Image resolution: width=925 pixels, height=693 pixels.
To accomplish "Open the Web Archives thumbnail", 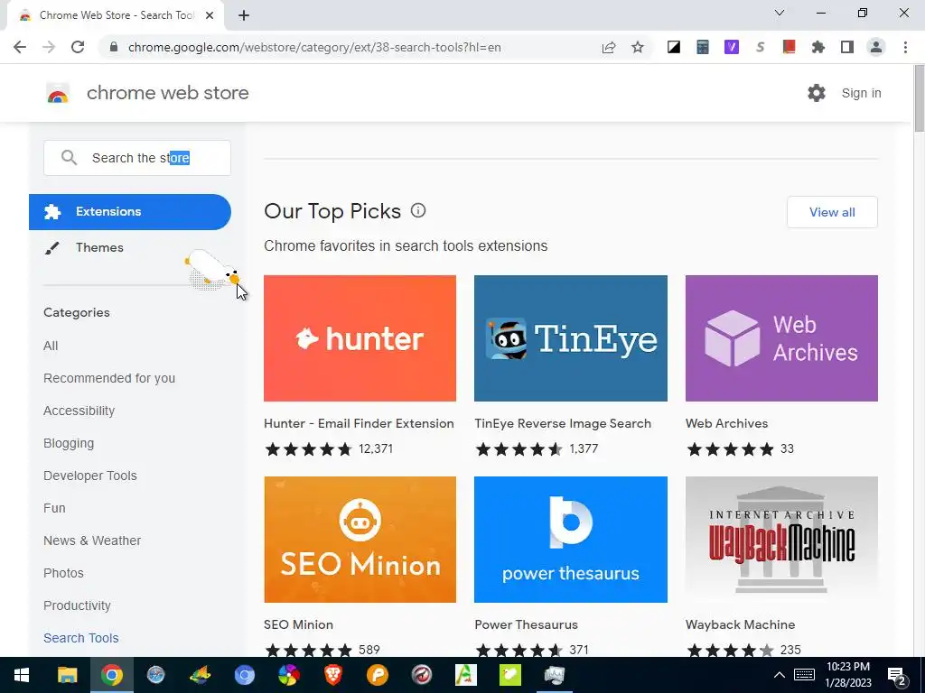I will pos(781,338).
